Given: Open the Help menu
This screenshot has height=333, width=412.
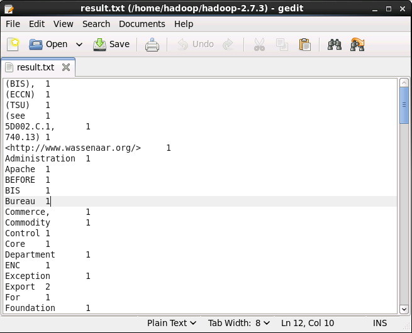Looking at the screenshot, I should click(x=184, y=24).
